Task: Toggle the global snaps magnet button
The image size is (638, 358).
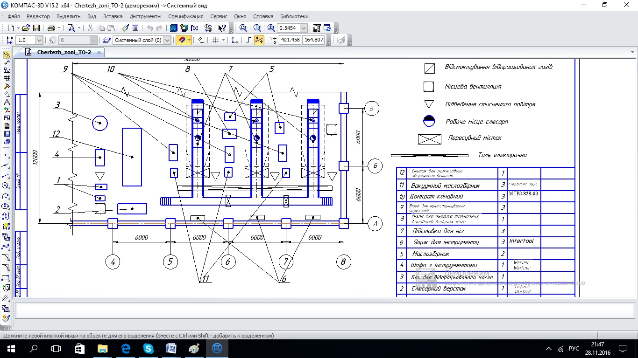Action: [182, 40]
